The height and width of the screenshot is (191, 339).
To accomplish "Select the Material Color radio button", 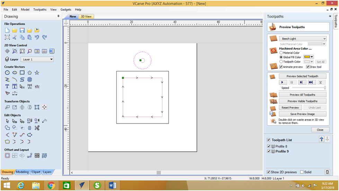I will [281, 53].
